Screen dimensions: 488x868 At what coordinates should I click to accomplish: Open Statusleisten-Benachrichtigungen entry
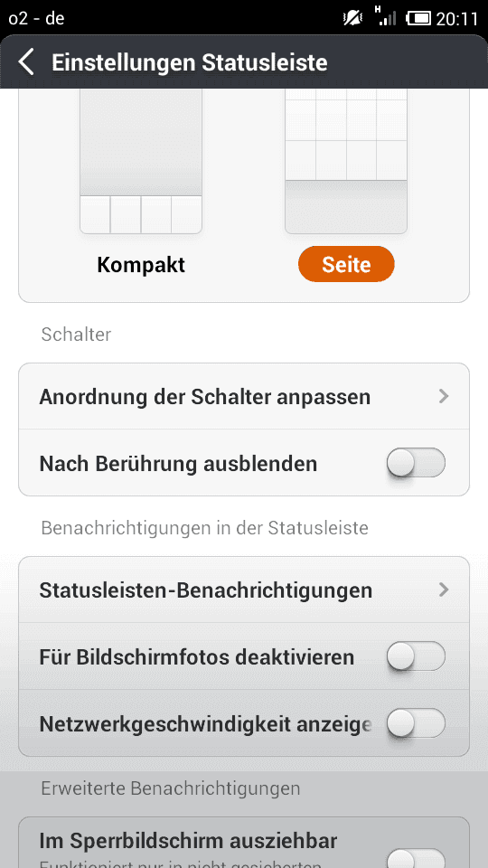point(244,590)
